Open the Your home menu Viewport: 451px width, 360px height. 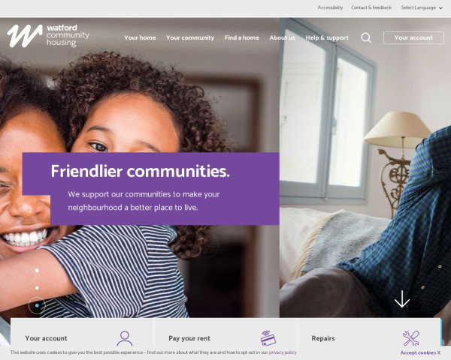point(140,37)
